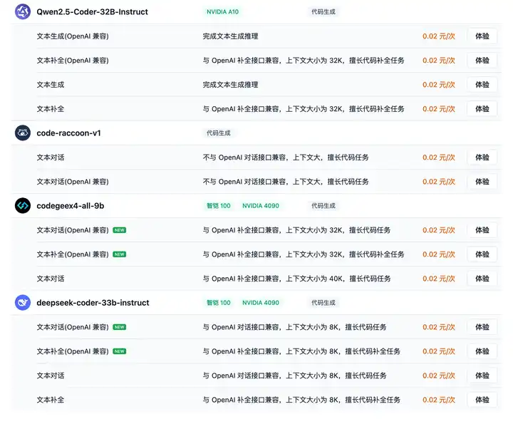Click 体验 for deepseek 文本对话(OpenAI 兼容)

482,327
